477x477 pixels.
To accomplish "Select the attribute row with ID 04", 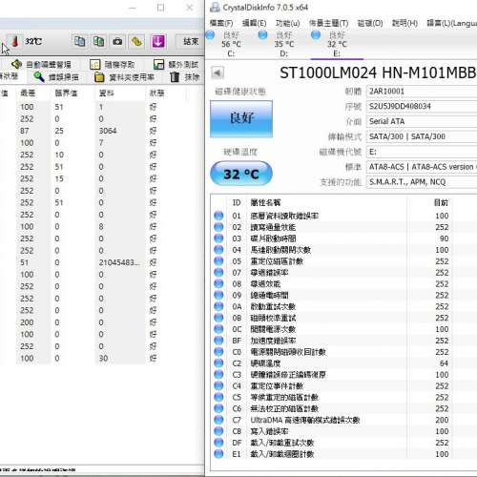I will (344, 250).
